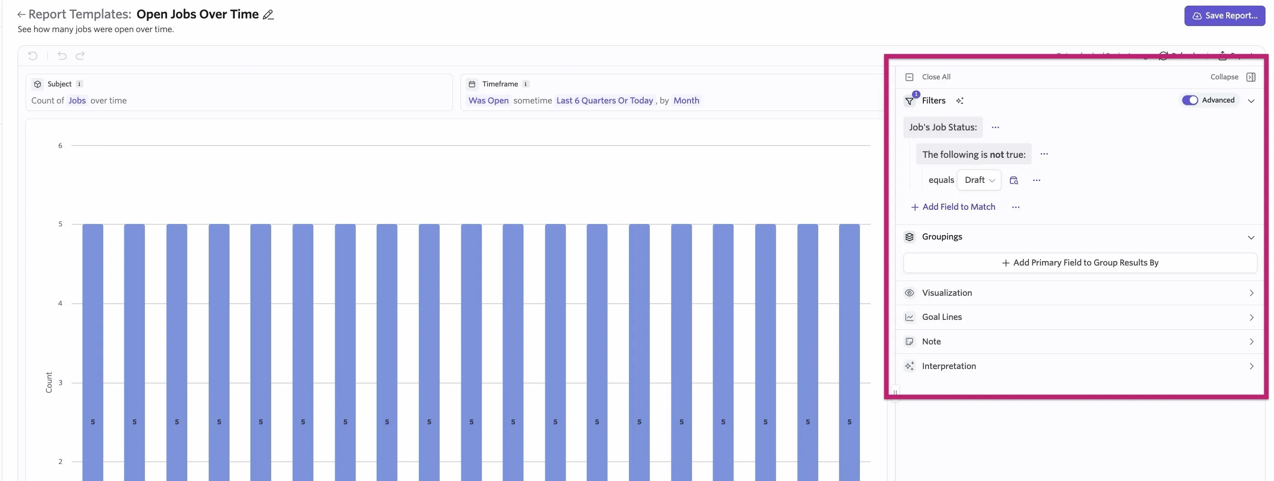Click the panel resize handle at bottom-left

pyautogui.click(x=895, y=393)
